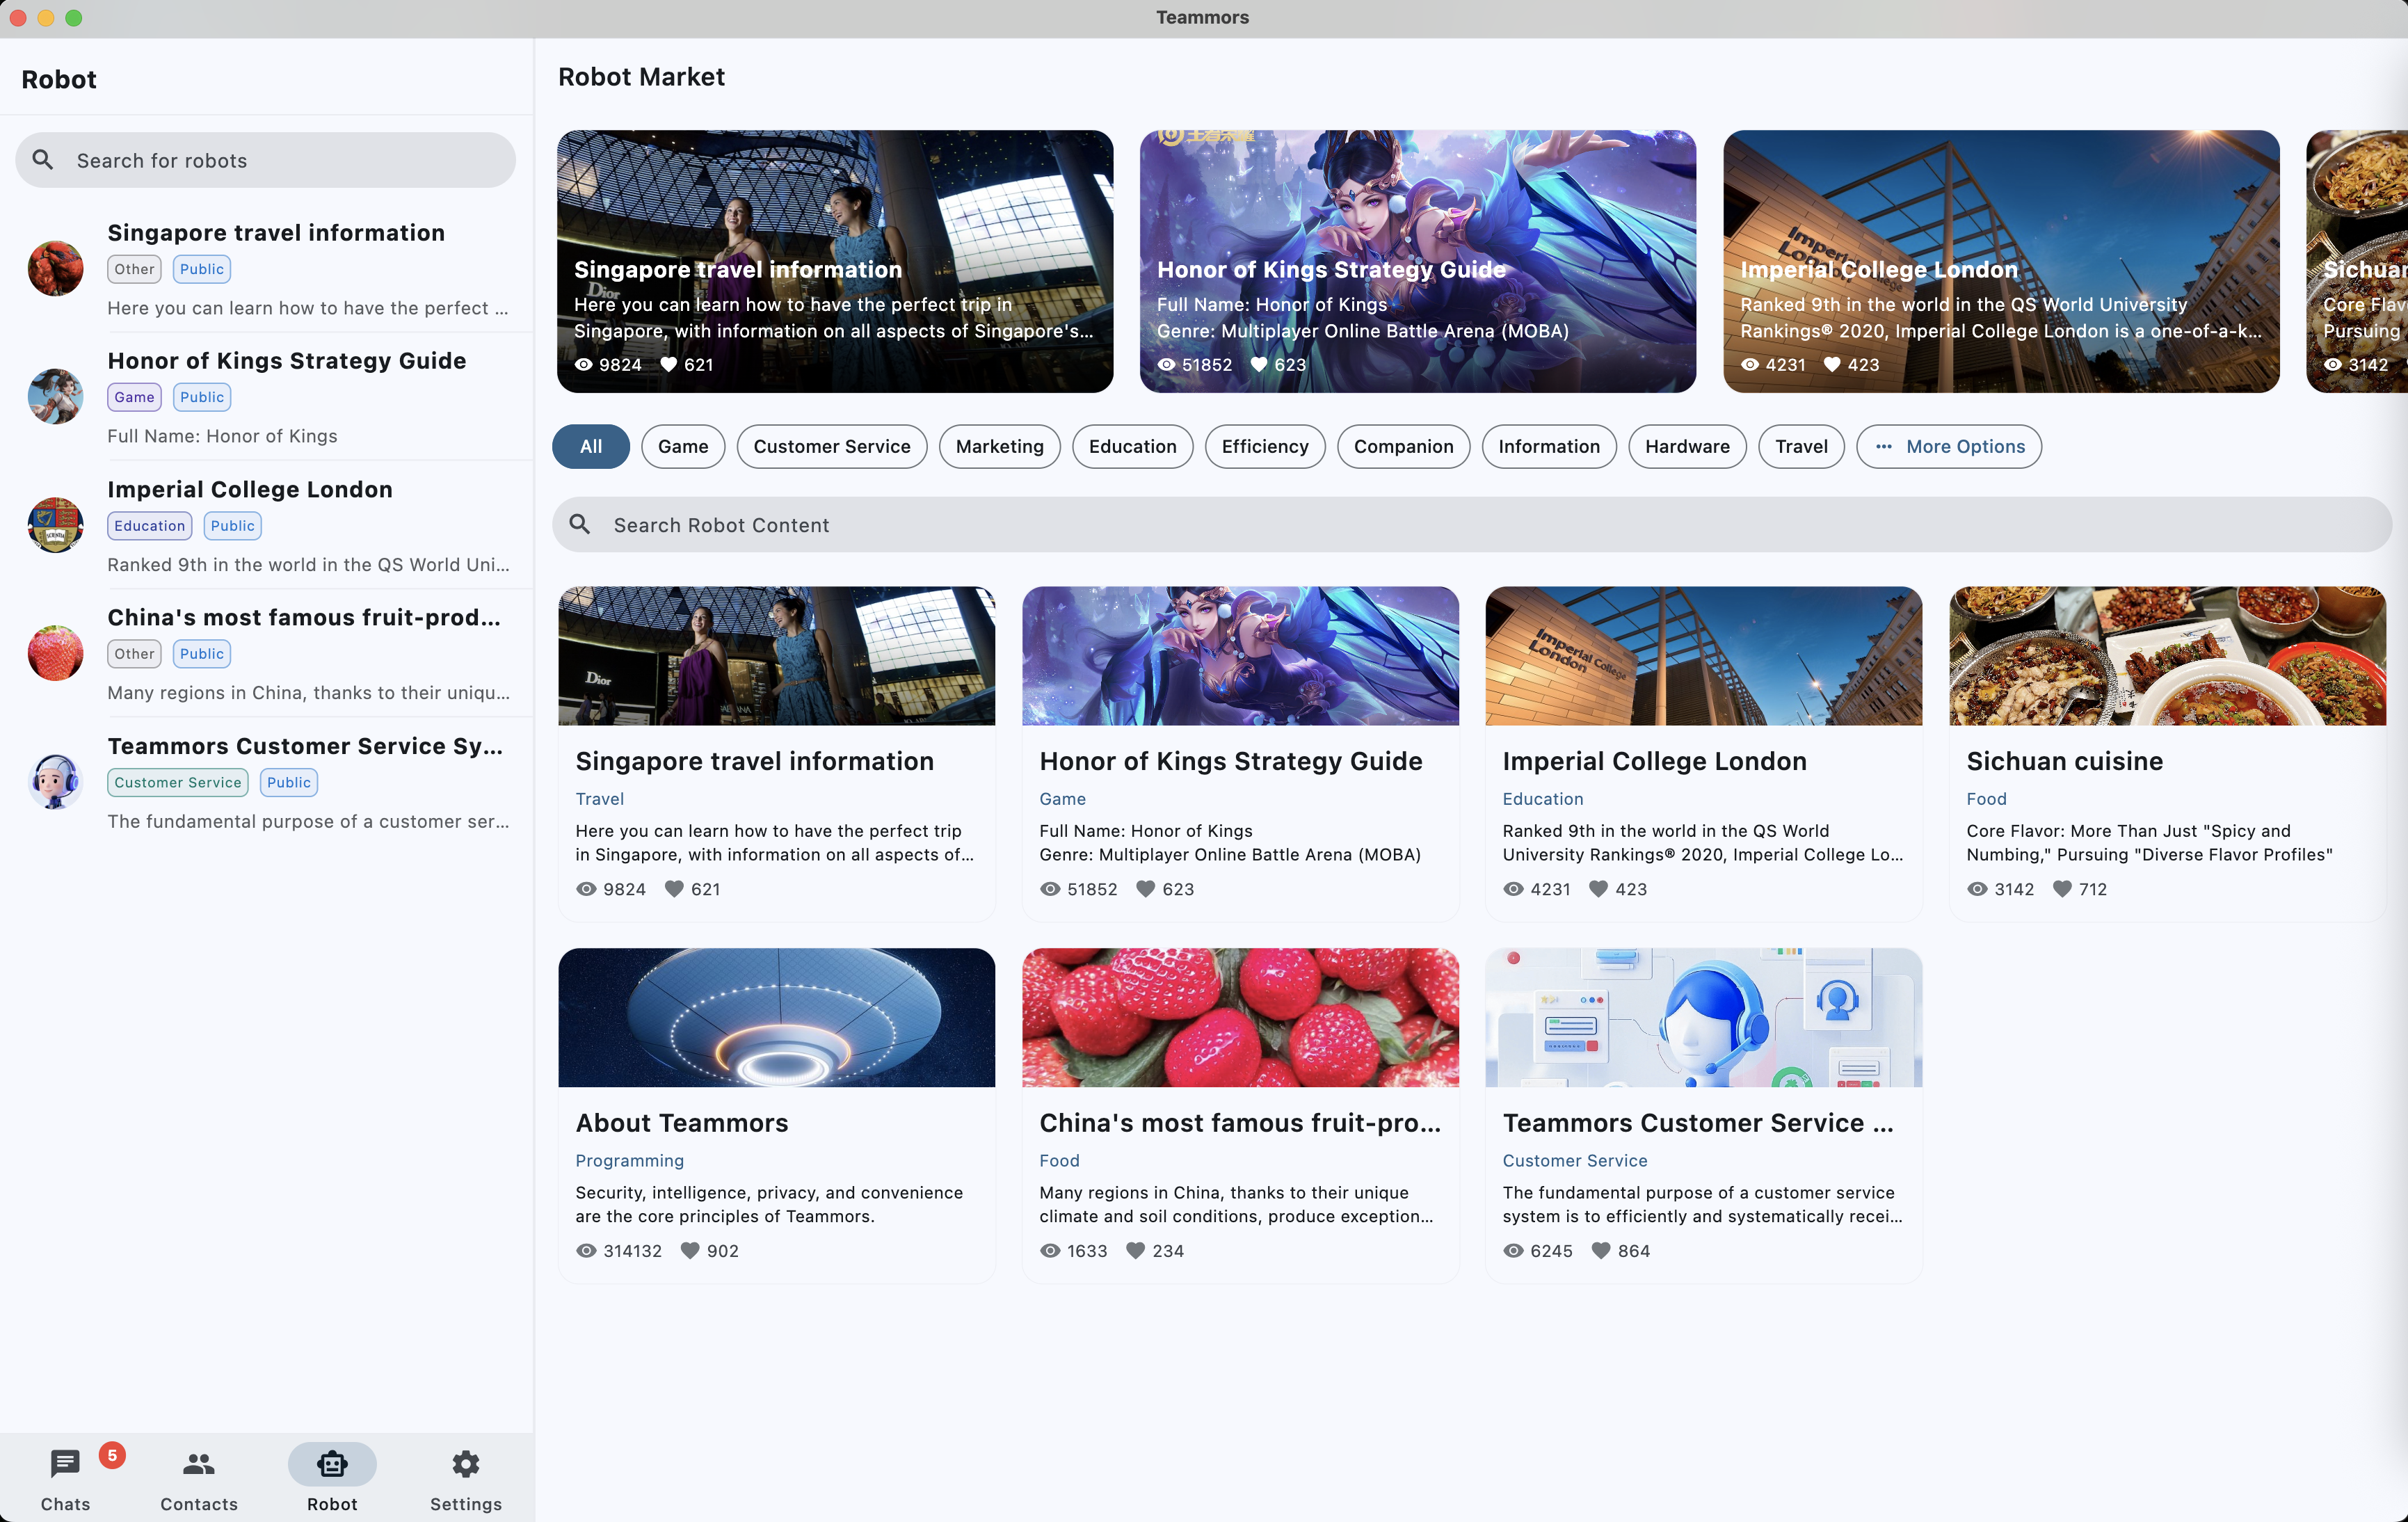Filter robots by Education category
This screenshot has height=1522, width=2408.
[x=1132, y=447]
